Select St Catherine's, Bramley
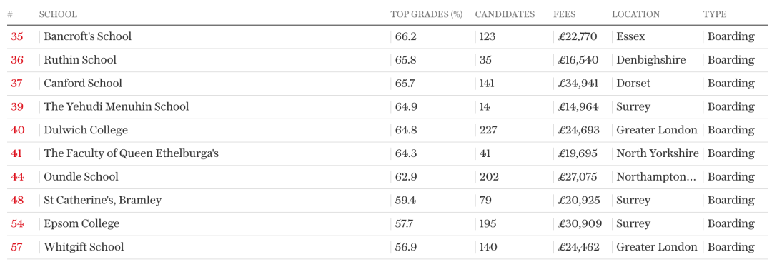Image resolution: width=772 pixels, height=262 pixels. click(102, 201)
